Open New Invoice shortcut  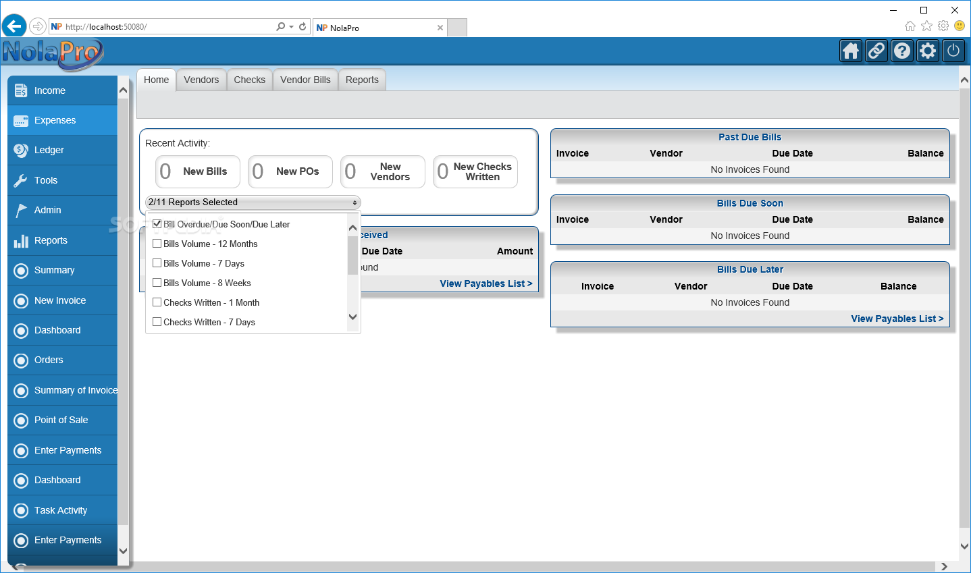click(62, 300)
